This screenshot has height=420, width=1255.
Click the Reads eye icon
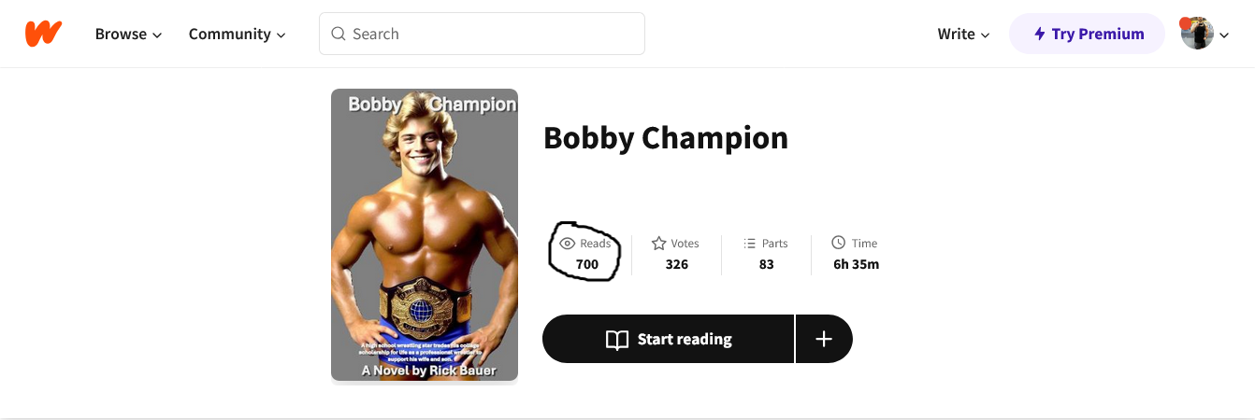[x=567, y=244]
